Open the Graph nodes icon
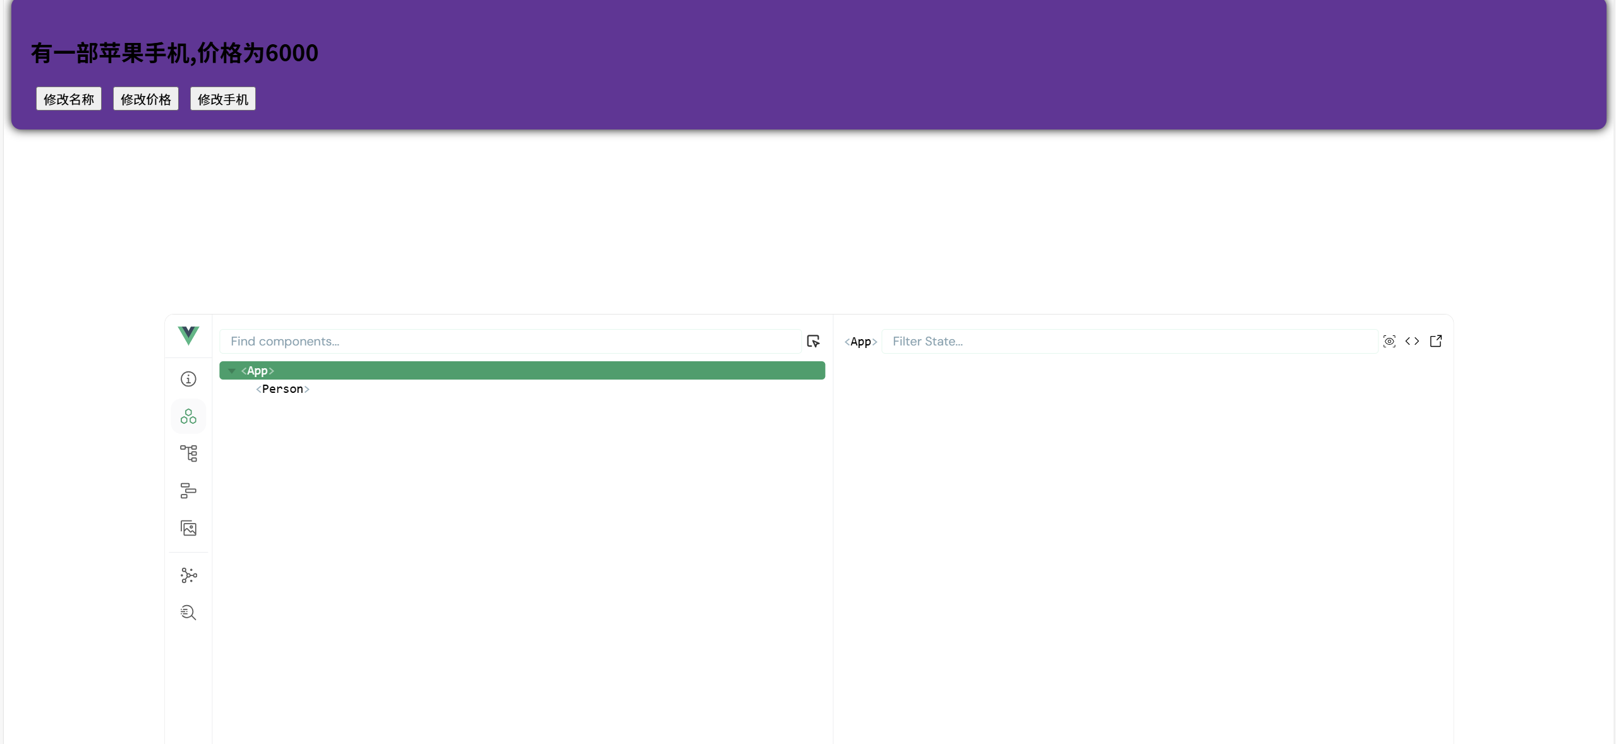1616x744 pixels. (188, 575)
